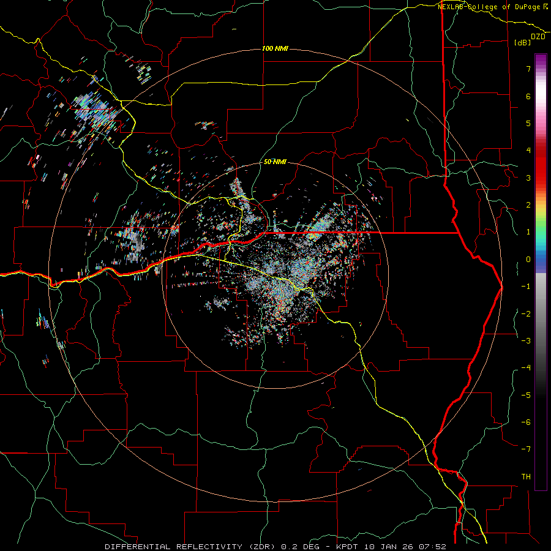Select the 7 dB scale value
This screenshot has width=551, height=551.
[x=528, y=69]
